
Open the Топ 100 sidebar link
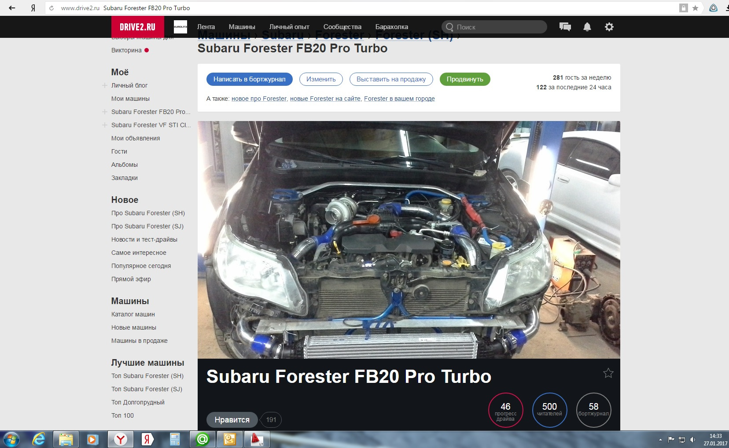122,415
